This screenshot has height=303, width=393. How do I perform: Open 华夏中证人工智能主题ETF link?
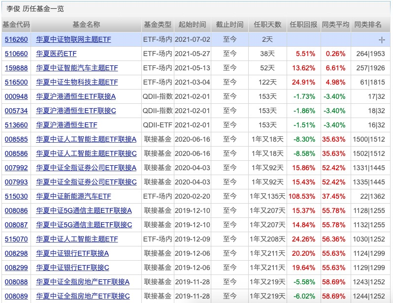point(77,240)
